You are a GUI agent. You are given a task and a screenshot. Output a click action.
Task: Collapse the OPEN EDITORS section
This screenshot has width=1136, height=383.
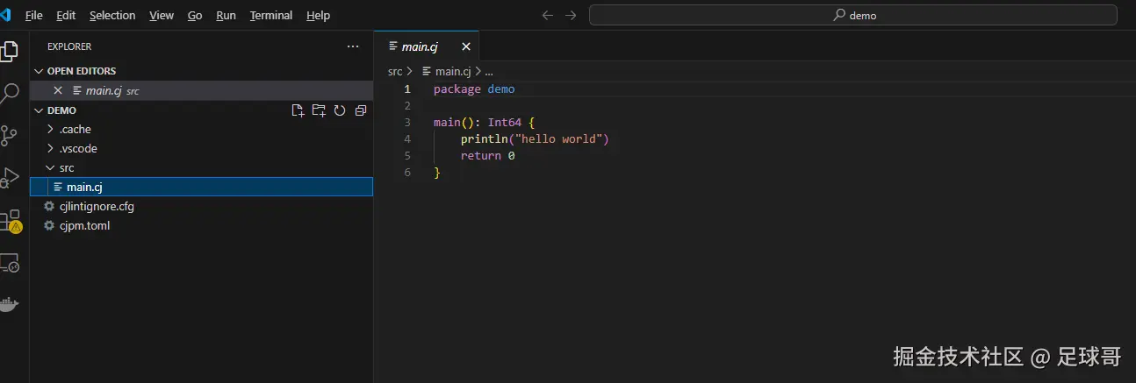[39, 71]
